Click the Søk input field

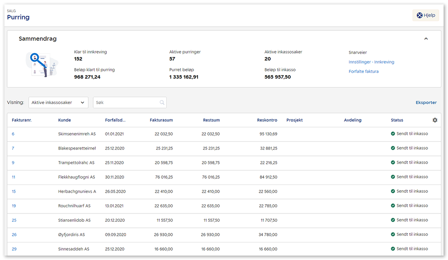(125, 103)
